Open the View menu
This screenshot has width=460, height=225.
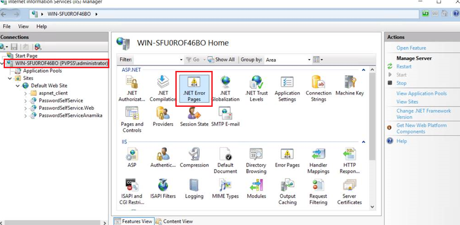[23, 26]
